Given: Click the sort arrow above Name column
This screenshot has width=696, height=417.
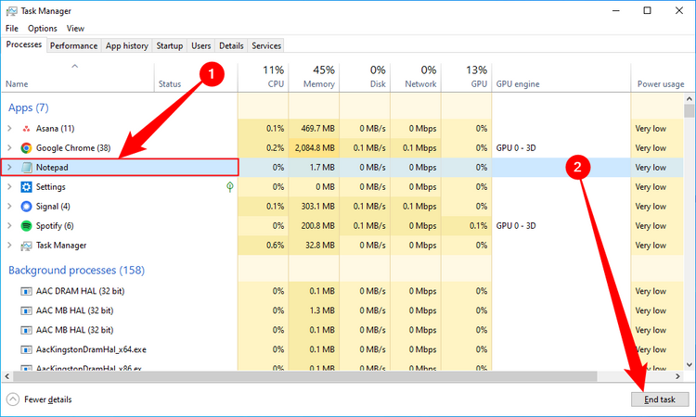Looking at the screenshot, I should 74,67.
